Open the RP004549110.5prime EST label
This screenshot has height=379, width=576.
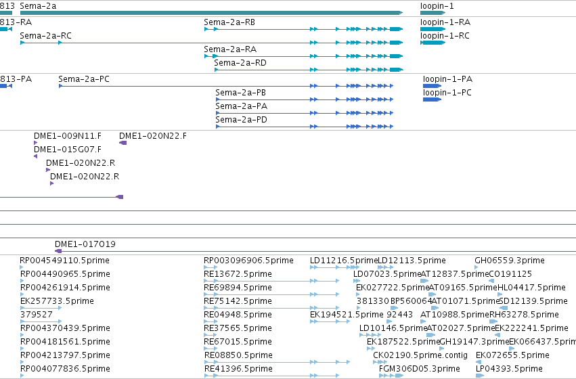click(65, 261)
